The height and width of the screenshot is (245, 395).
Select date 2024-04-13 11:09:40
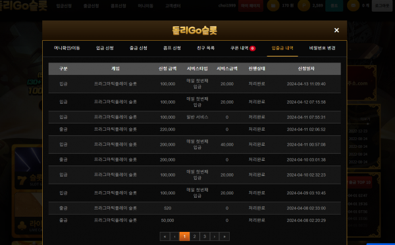[x=306, y=84]
